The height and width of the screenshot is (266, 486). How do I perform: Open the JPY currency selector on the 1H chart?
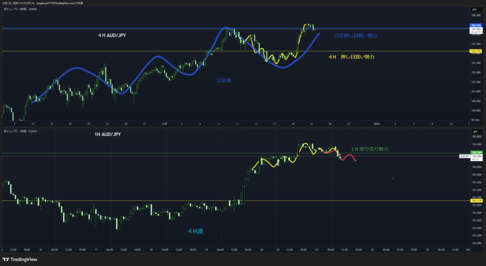[475, 132]
